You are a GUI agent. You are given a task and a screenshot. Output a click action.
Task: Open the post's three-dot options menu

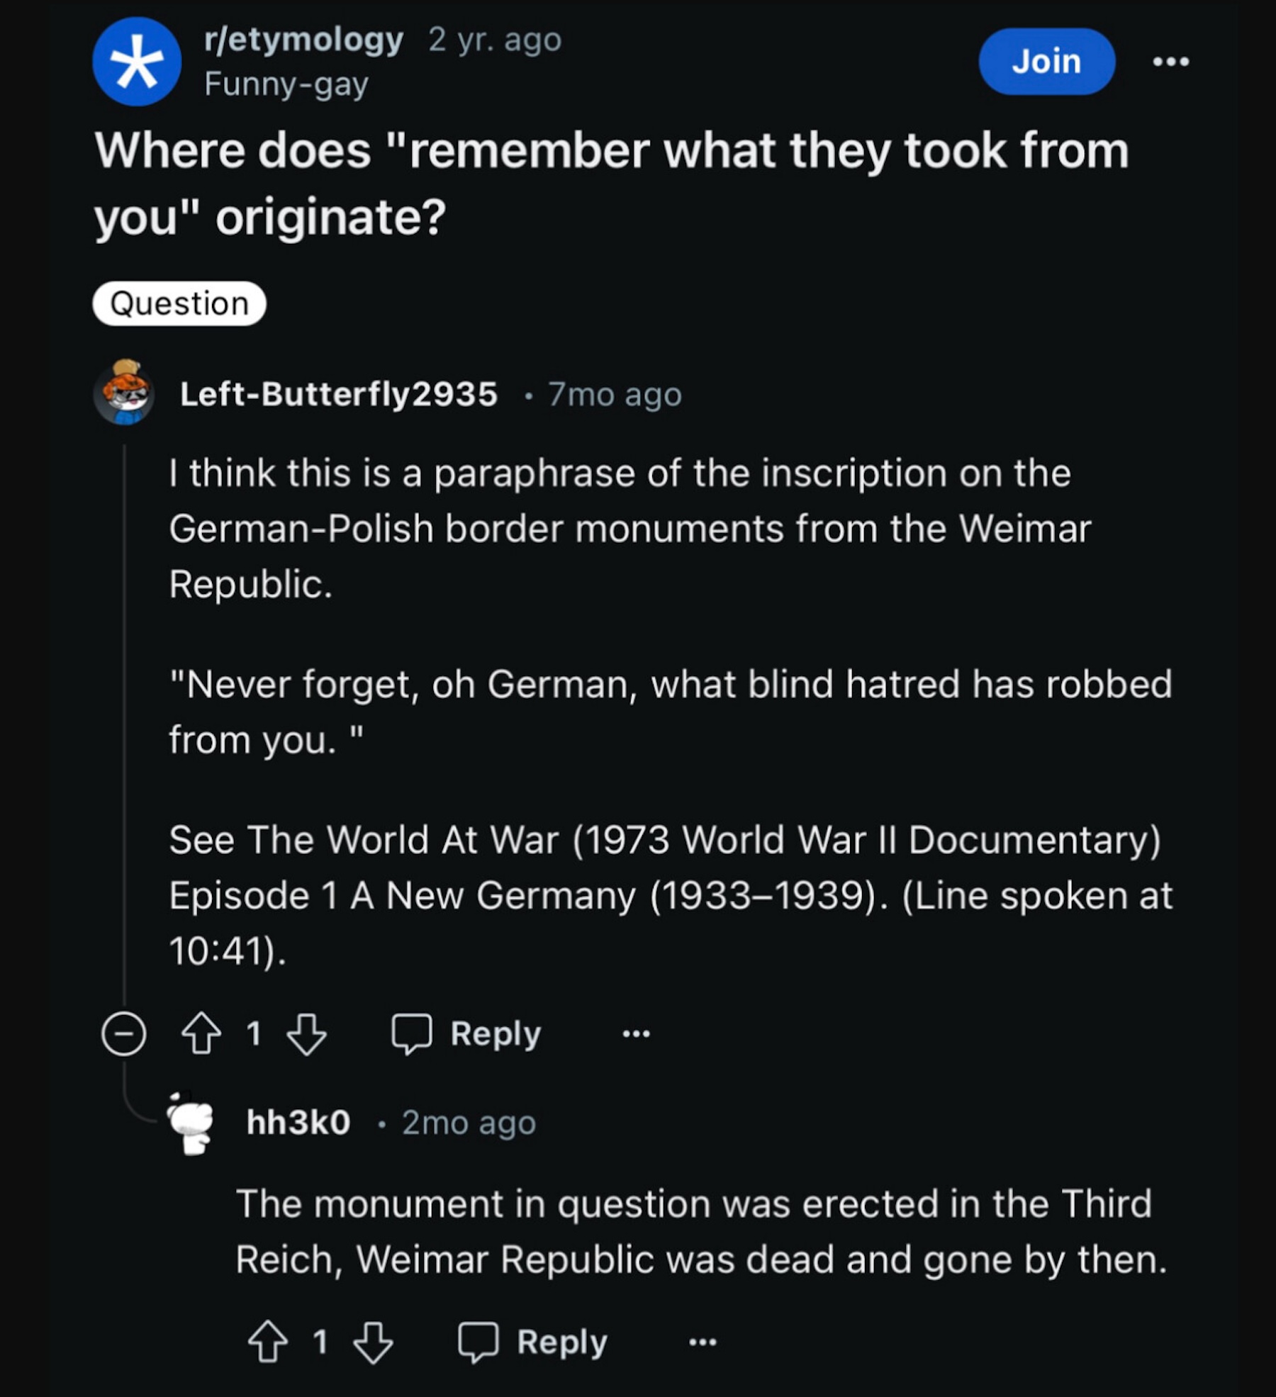[x=1170, y=62]
